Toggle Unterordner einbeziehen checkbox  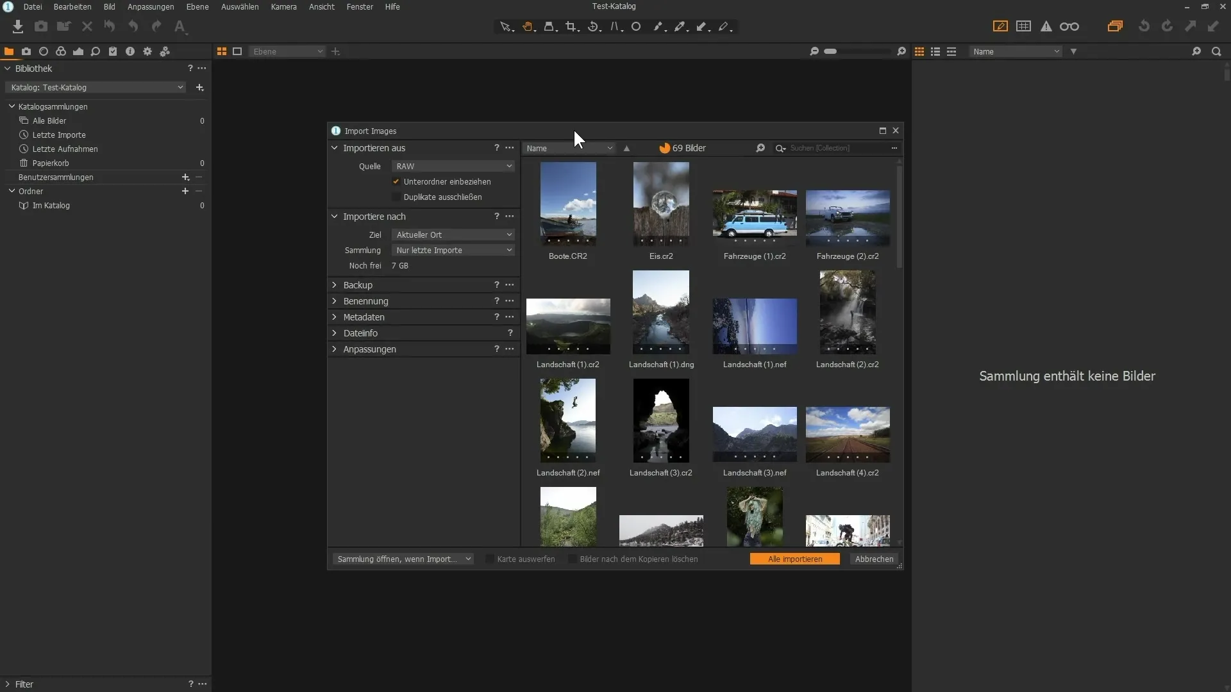tap(396, 181)
